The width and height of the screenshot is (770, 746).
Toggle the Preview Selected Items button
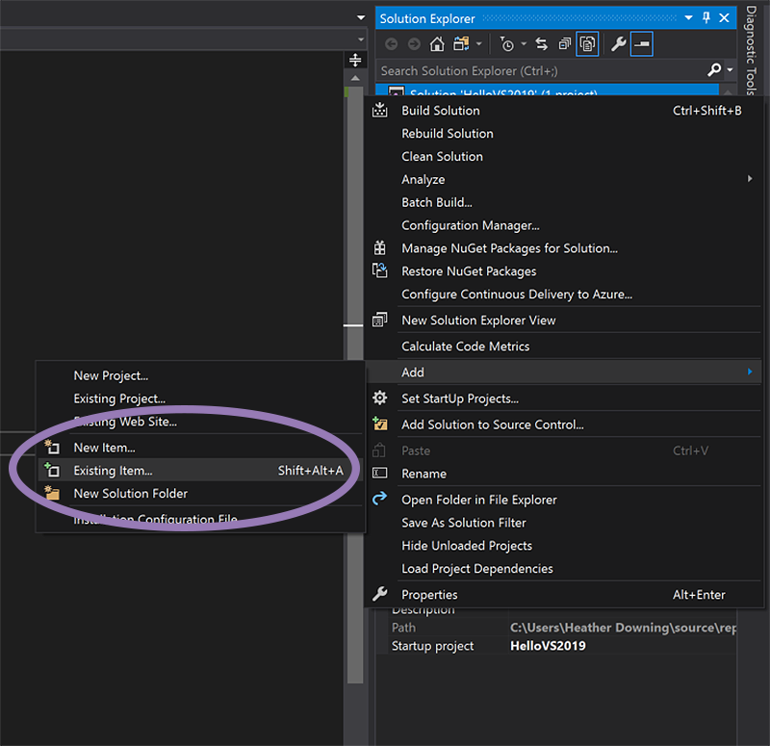pyautogui.click(x=642, y=44)
